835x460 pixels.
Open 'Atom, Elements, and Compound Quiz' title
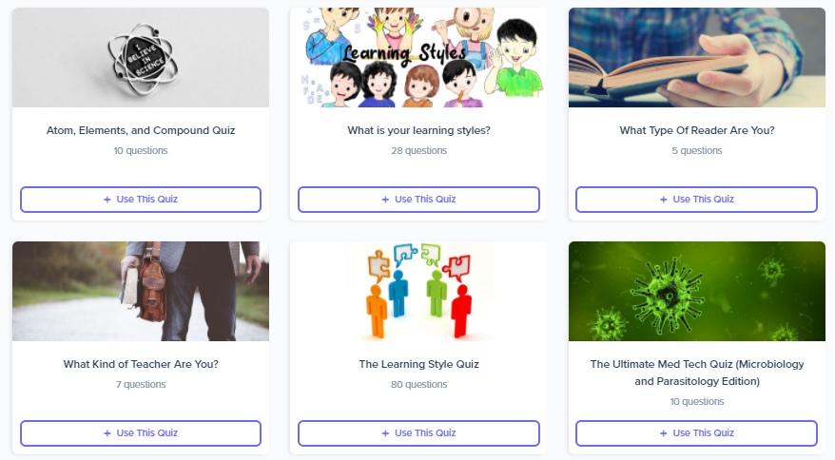tap(141, 130)
